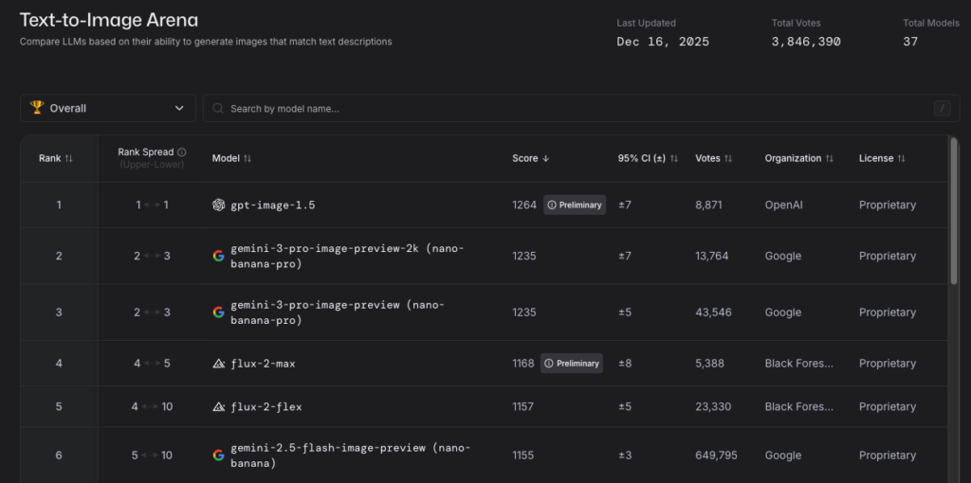Viewport: 971px width, 483px height.
Task: Click the Black Forest Labs logo beside flux-2-flex
Action: pyautogui.click(x=218, y=407)
